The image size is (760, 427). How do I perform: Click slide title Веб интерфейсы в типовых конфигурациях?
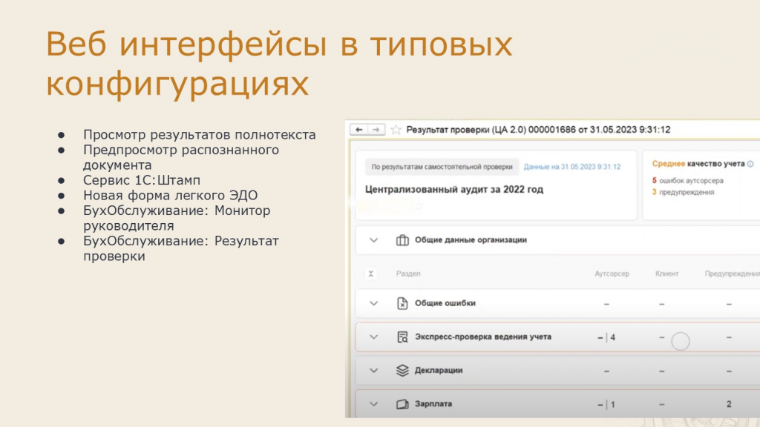point(279,64)
